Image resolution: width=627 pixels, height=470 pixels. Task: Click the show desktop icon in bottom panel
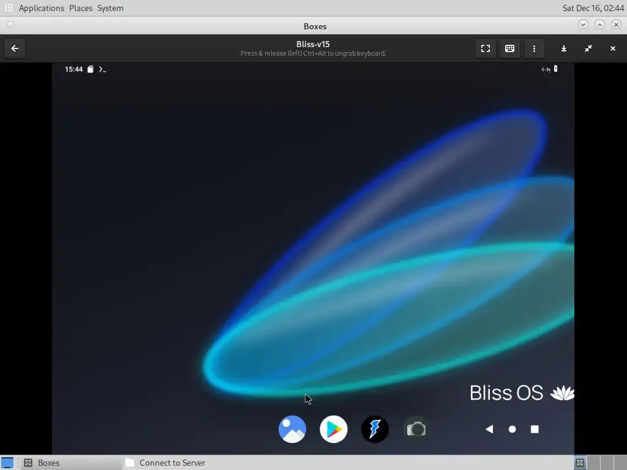coord(7,463)
